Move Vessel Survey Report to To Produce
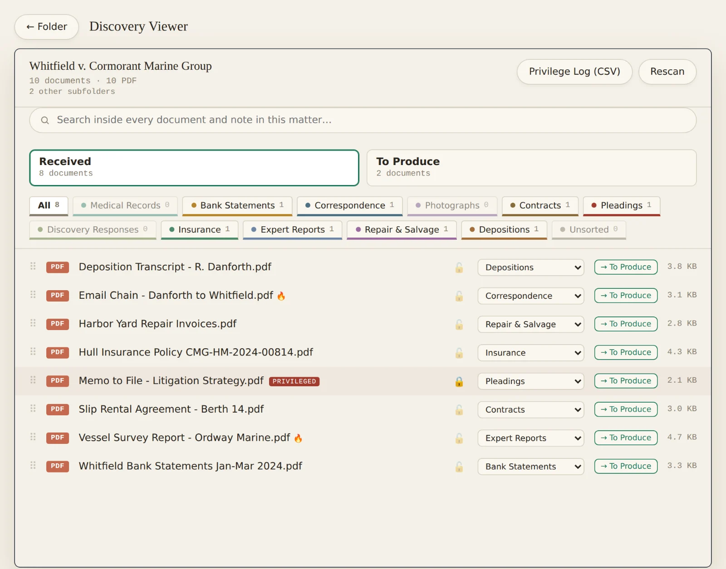Viewport: 726px width, 569px height. tap(626, 438)
